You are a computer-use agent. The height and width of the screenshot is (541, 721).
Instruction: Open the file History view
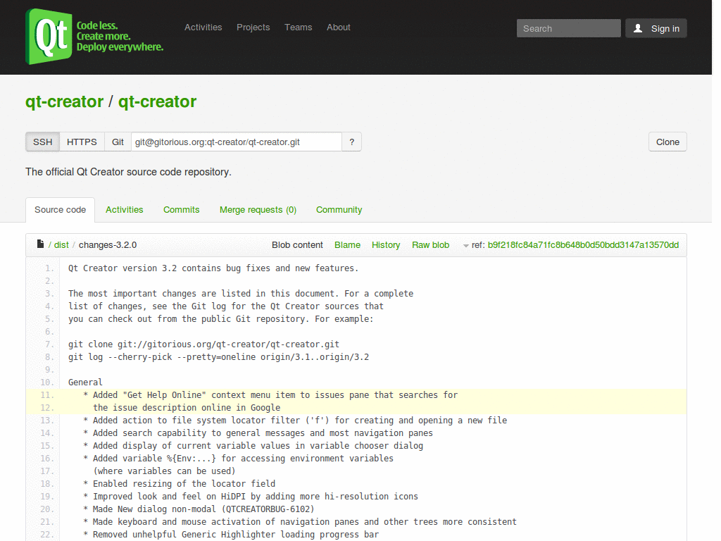(x=386, y=245)
